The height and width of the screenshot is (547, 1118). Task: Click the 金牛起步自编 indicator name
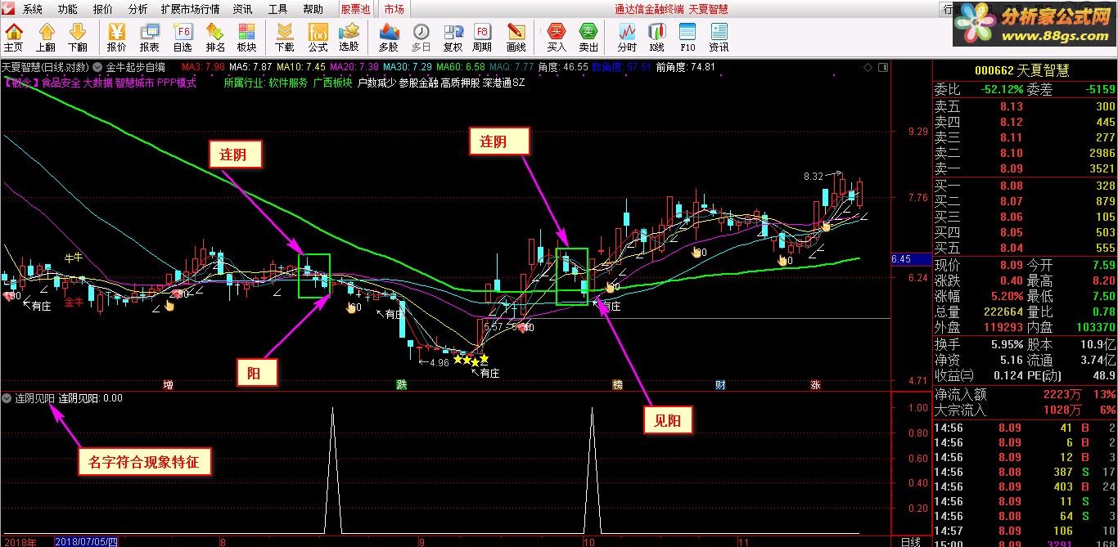(135, 67)
